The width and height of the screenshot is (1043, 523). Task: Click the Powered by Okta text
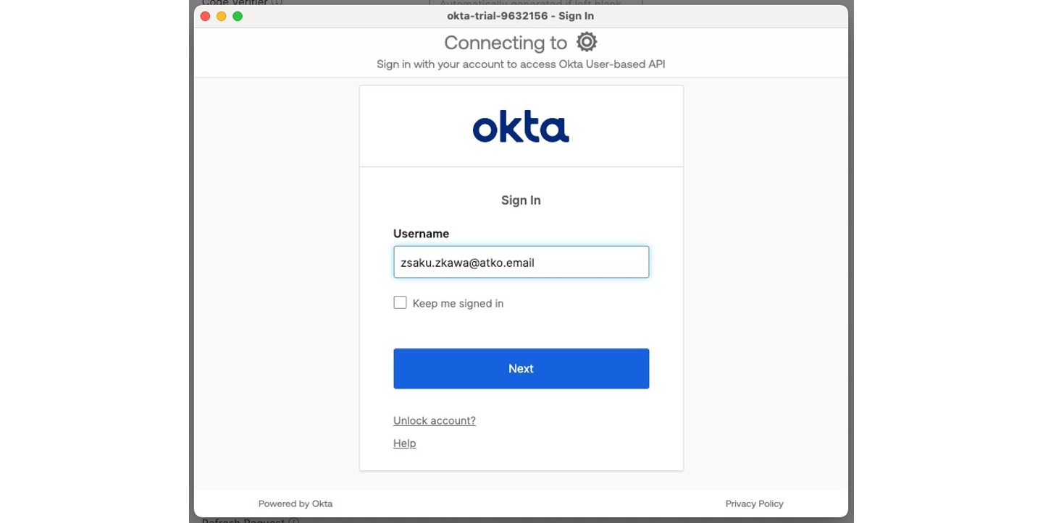point(296,503)
